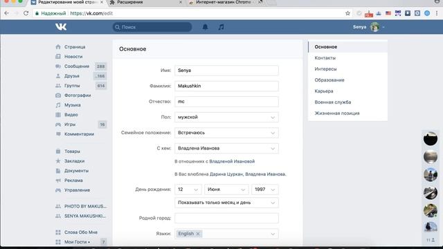
Task: Open the С кем partner dropdown
Action: (226, 148)
